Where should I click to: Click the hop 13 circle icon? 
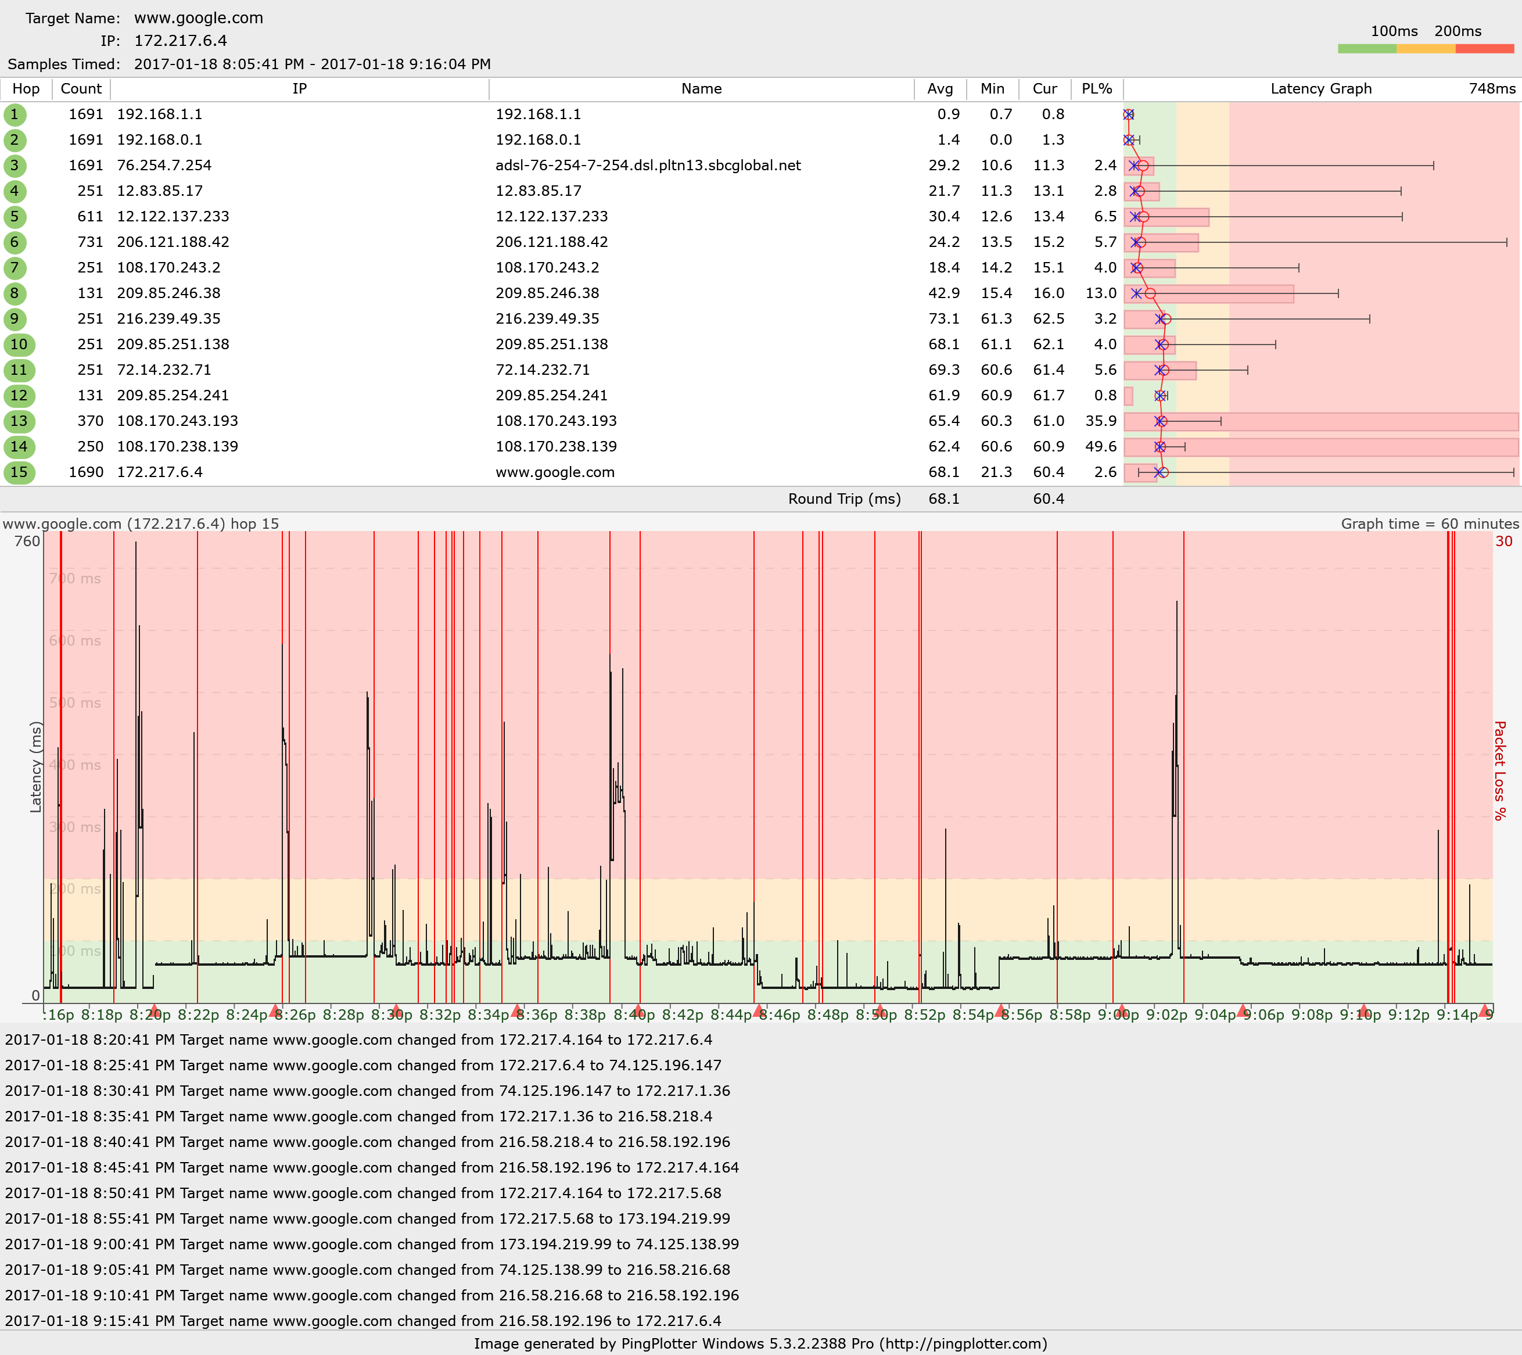pos(19,422)
